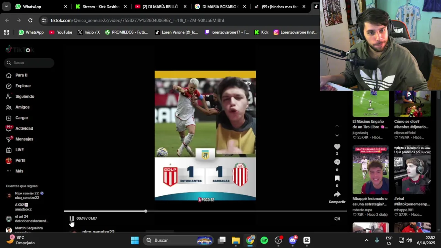Screen dimensions: 441x248
Task: Click the TikTok logo
Action: point(20,50)
